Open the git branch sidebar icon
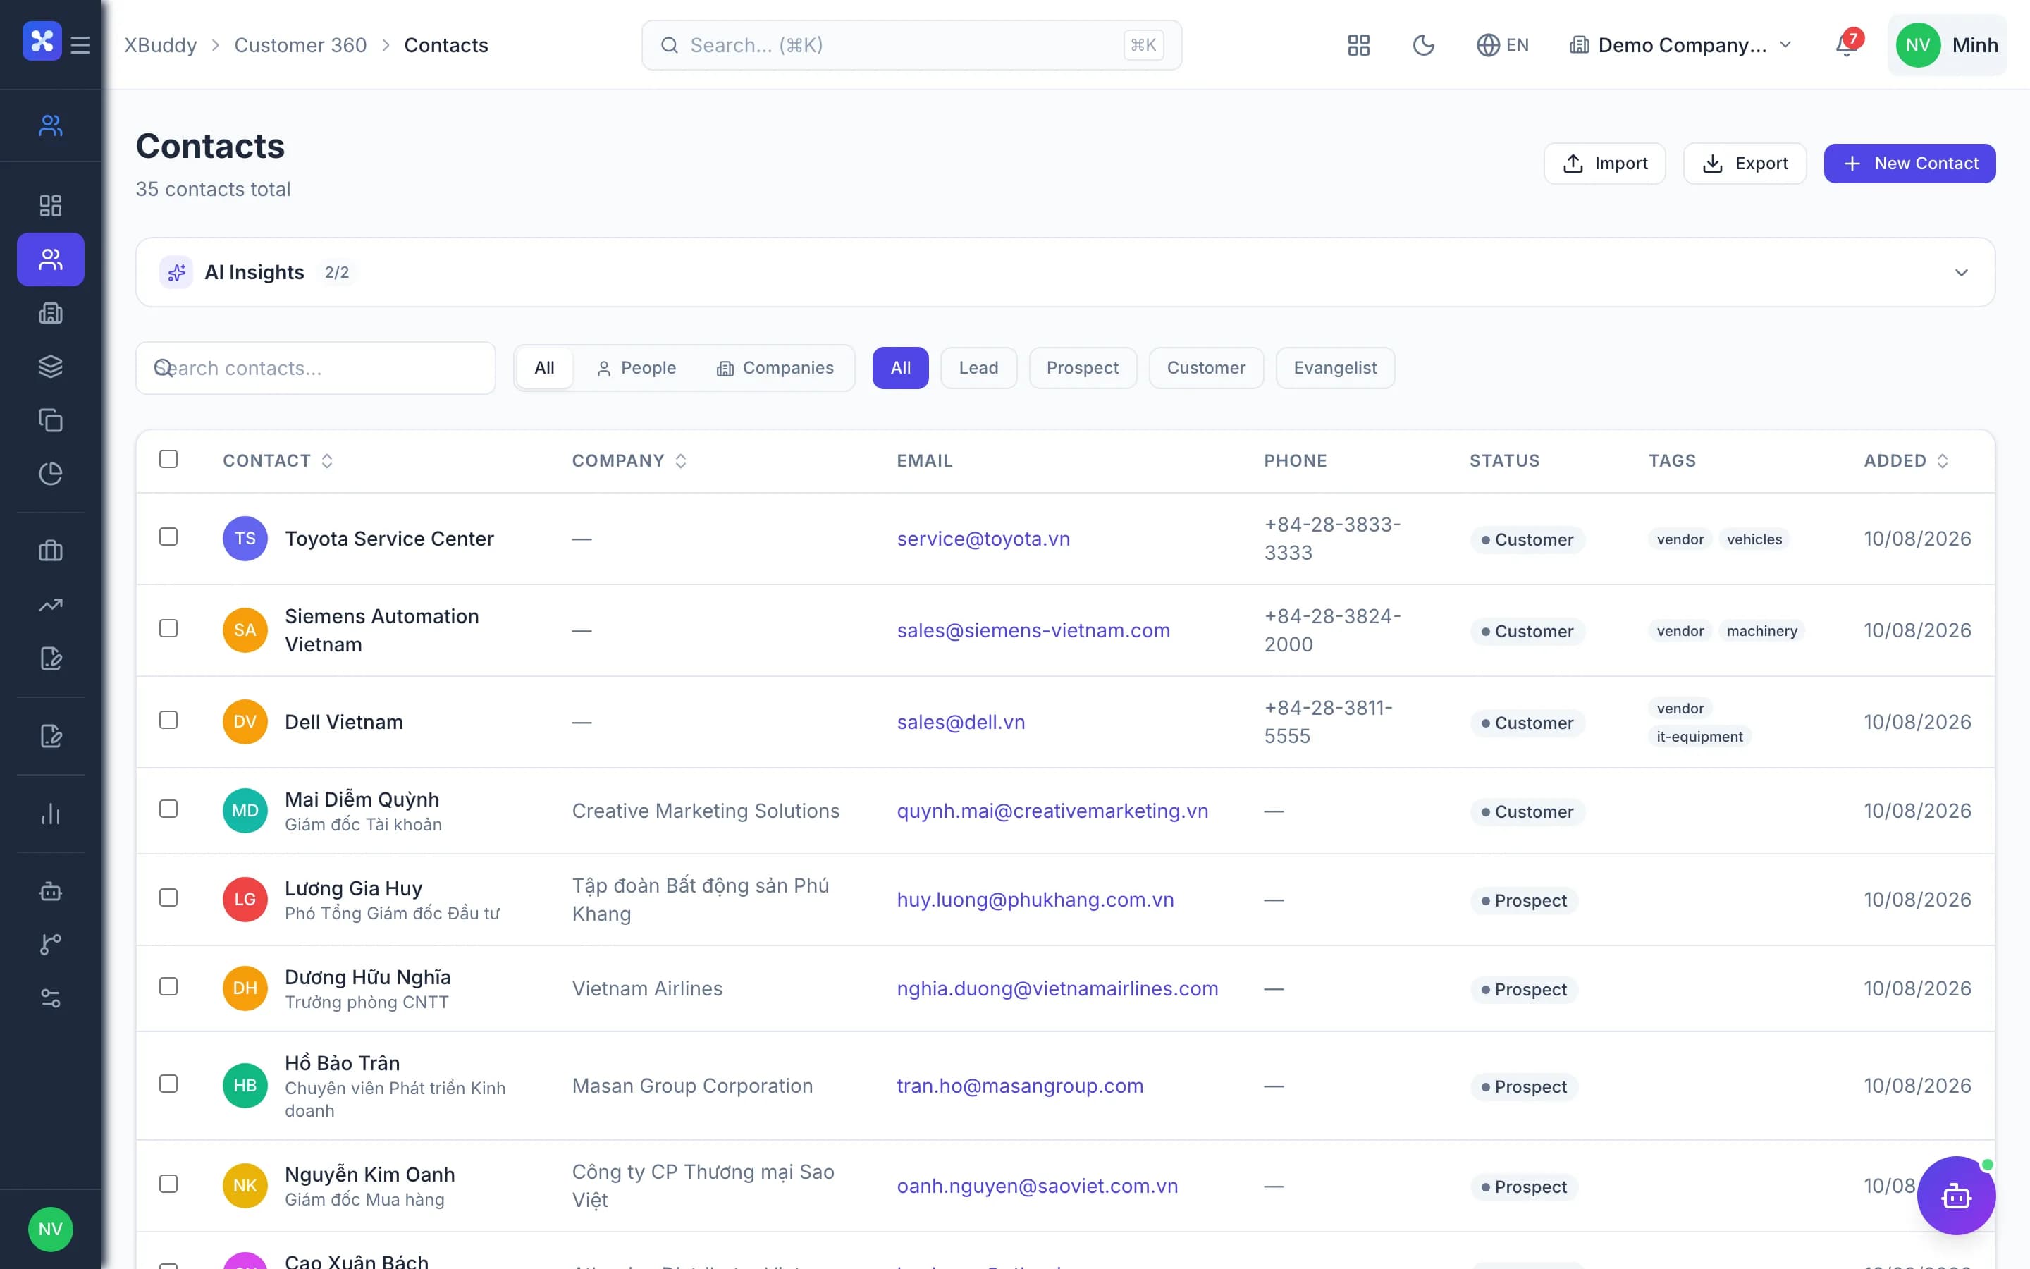This screenshot has height=1269, width=2030. [x=50, y=944]
